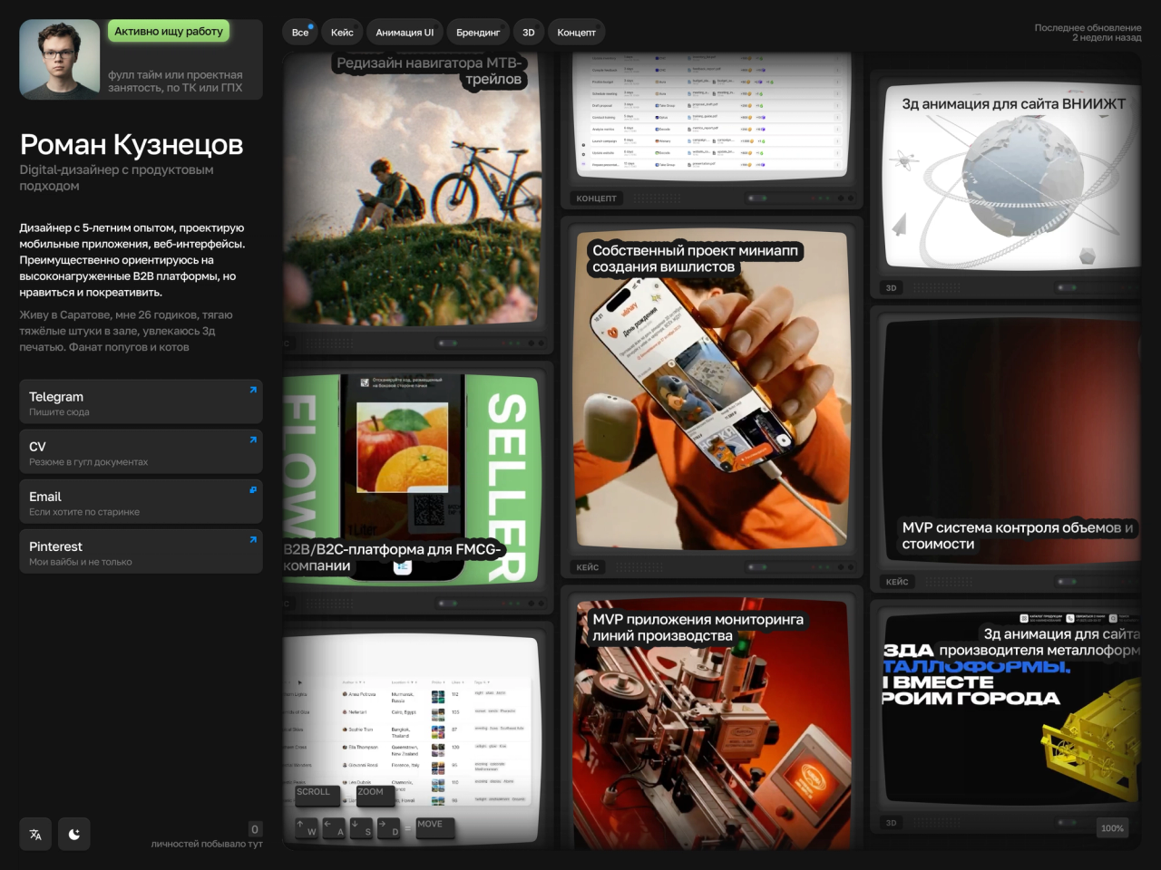This screenshot has width=1161, height=870.
Task: Switch to the Брендинг filter
Action: 478,33
